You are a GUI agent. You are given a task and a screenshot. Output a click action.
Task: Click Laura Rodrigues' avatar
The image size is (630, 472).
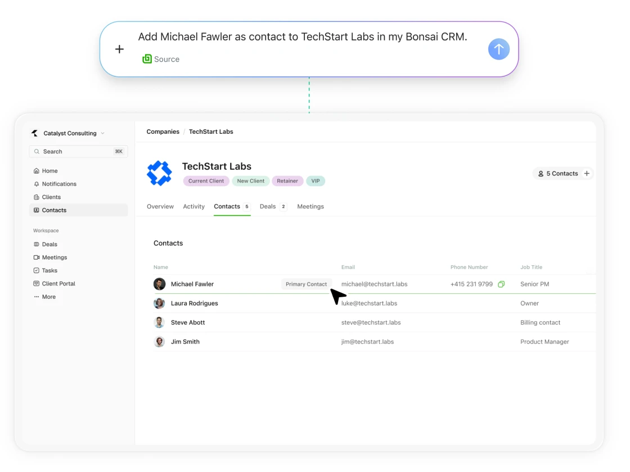point(160,303)
